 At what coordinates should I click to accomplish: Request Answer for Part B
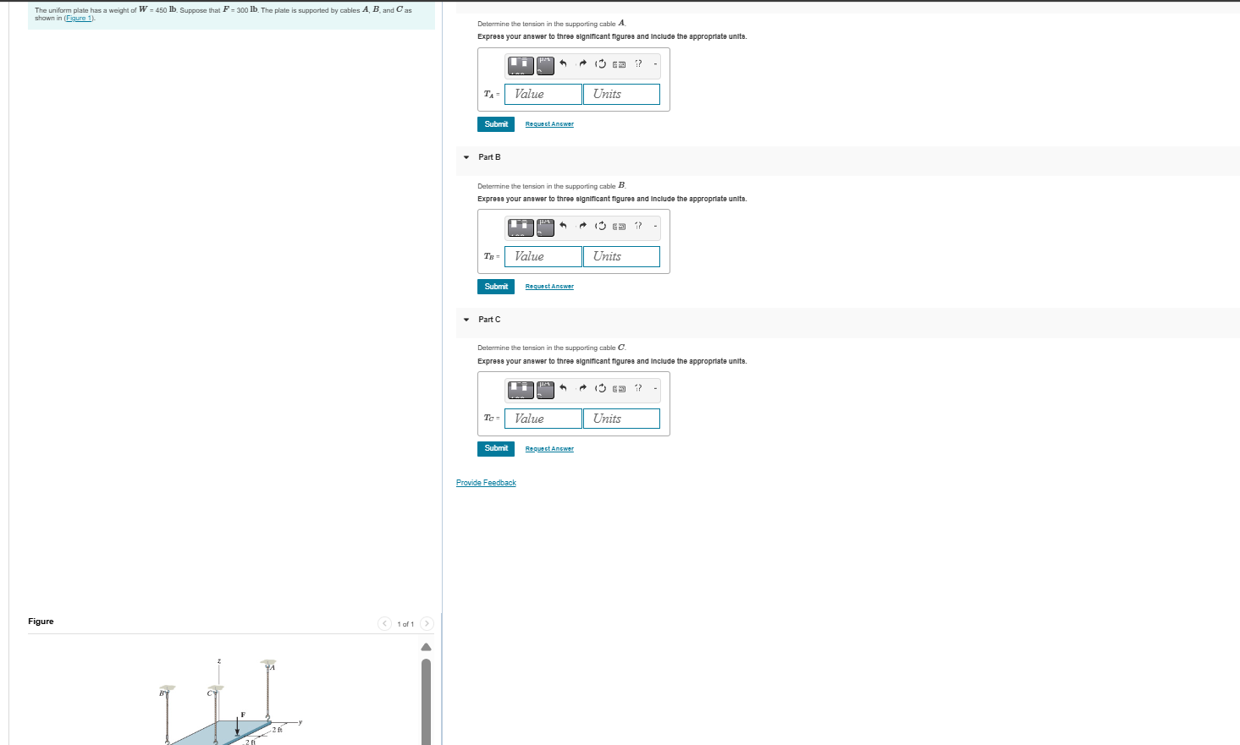[x=549, y=287]
